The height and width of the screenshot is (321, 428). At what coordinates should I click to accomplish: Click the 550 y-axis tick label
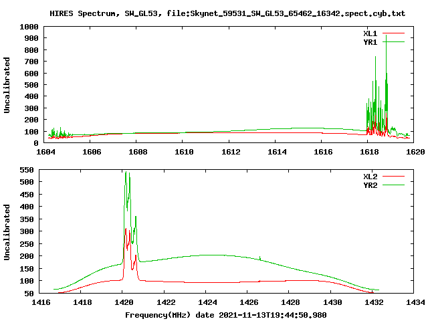point(27,170)
